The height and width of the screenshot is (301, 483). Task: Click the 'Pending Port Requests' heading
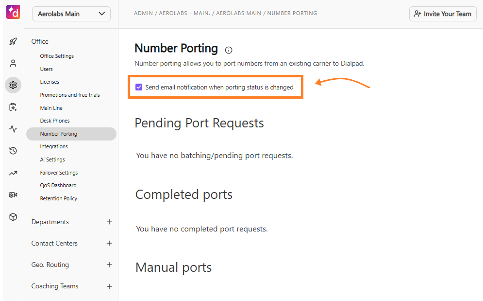click(x=200, y=123)
